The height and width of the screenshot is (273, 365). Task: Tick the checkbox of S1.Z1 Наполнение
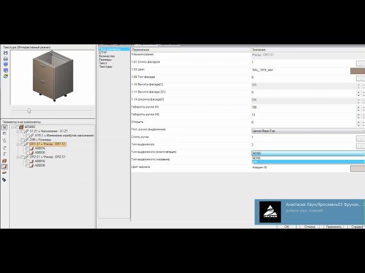click(22, 131)
